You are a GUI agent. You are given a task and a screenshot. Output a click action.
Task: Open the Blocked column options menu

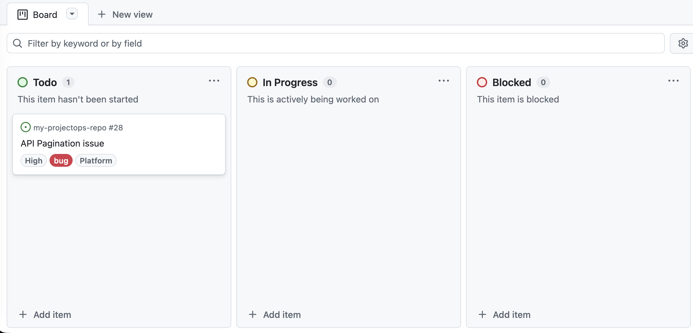pyautogui.click(x=674, y=81)
